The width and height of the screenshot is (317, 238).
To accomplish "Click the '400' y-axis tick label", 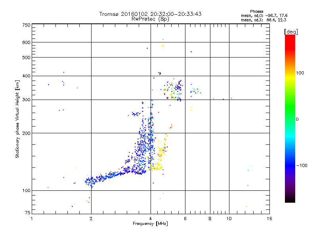I will coord(26,76).
